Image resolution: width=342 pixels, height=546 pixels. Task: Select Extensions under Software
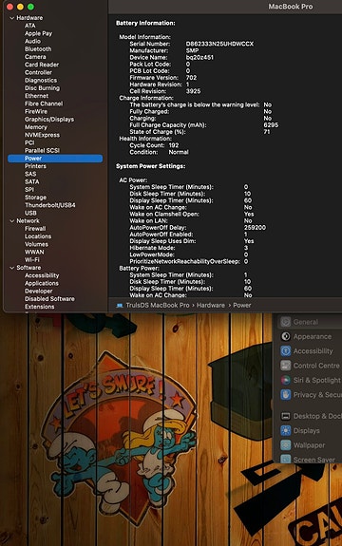[39, 307]
